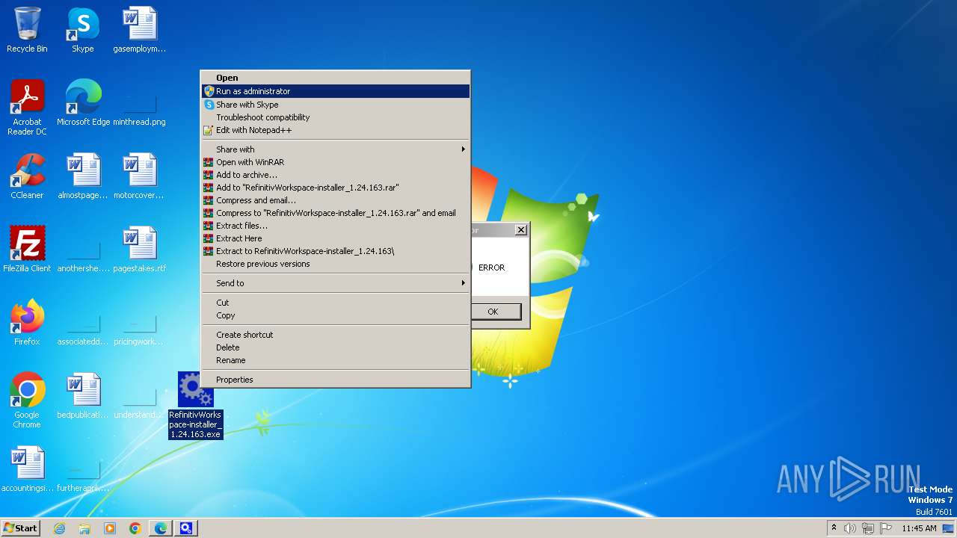Close the error dialog window
Viewport: 957px width, 538px height.
[x=521, y=229]
